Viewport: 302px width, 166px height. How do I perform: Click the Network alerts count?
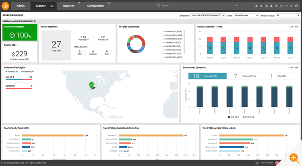[93, 52]
